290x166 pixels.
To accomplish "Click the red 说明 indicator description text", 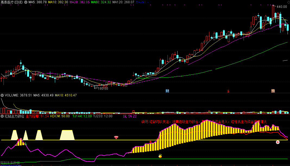I will [x=204, y=122].
